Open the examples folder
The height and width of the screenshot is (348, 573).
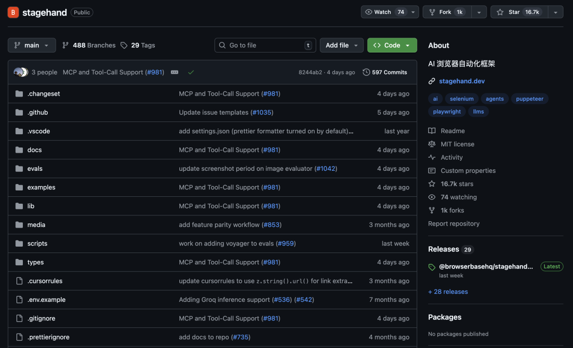(41, 187)
